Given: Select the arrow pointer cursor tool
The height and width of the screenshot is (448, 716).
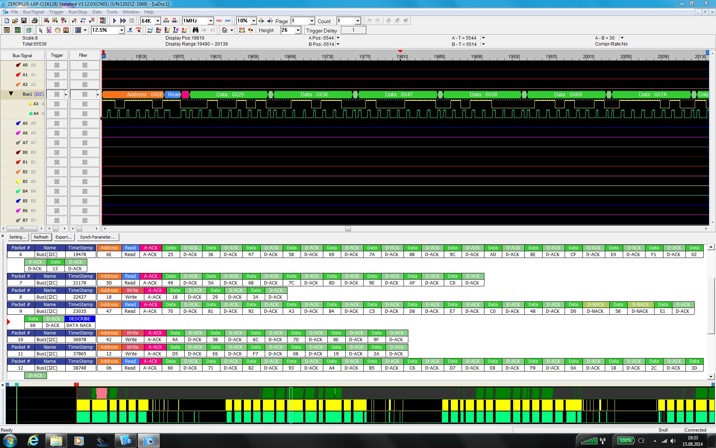Looking at the screenshot, I should 41,30.
